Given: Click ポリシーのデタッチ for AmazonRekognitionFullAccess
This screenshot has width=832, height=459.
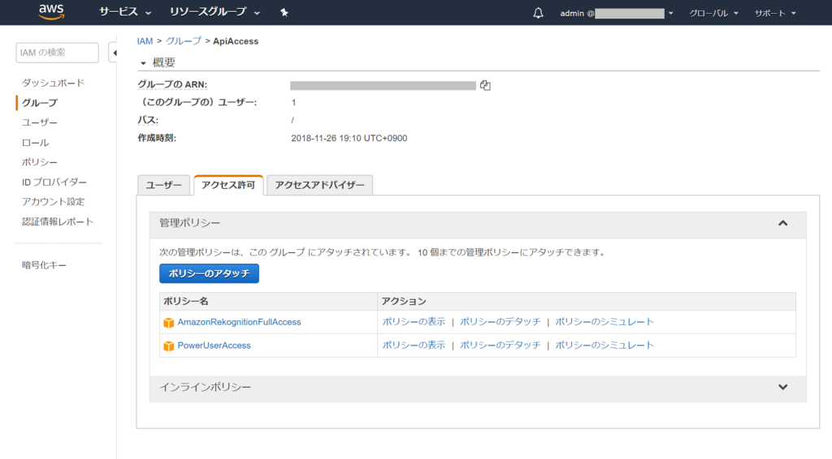Looking at the screenshot, I should [500, 322].
